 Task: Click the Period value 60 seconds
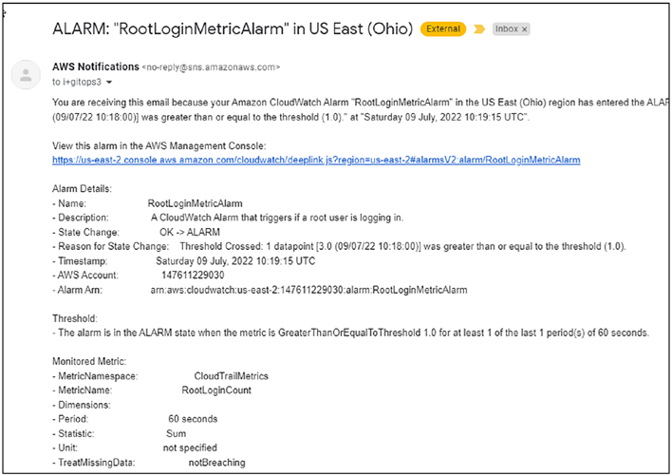tap(193, 419)
